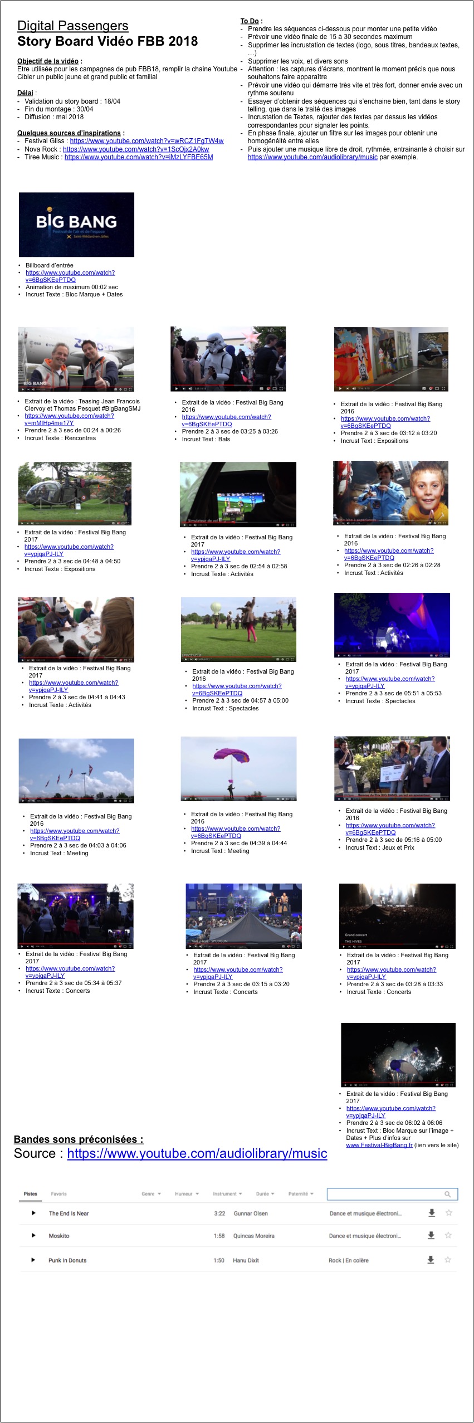Image resolution: width=474 pixels, height=1423 pixels.
Task: Expand the Paternité filter dropdown
Action: pos(301,1193)
